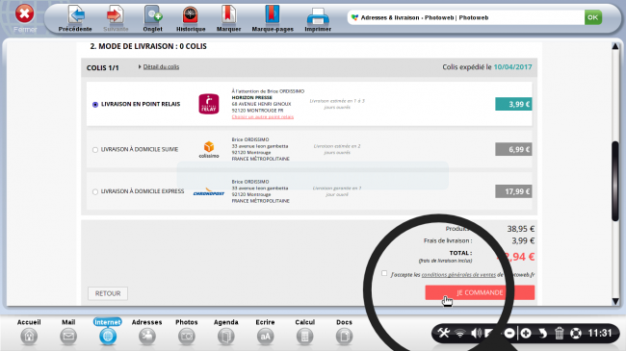Accept the conditions générales de ventes checkbox
Viewport: 626px width, 351px height.
coord(384,274)
